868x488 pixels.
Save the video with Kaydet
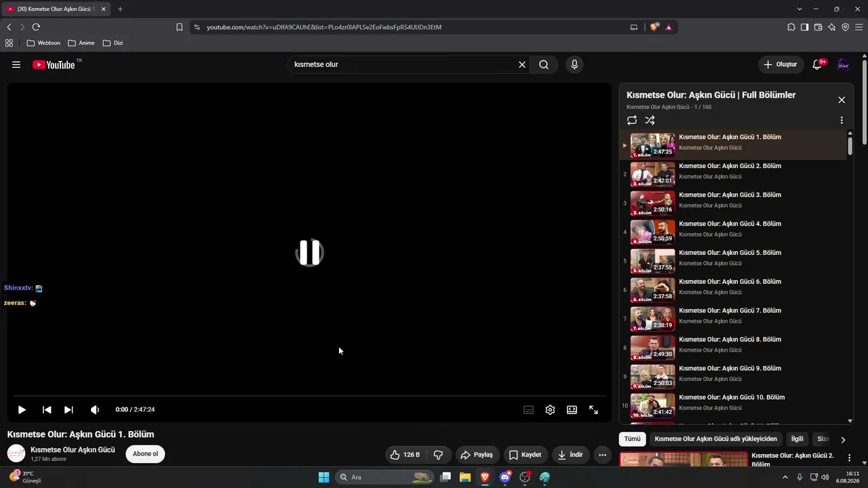(526, 455)
